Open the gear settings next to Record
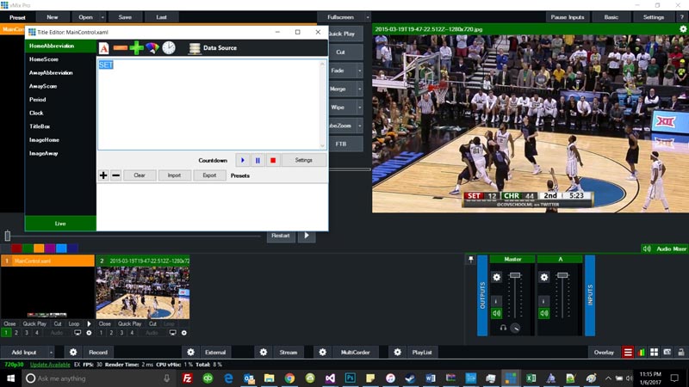This screenshot has height=387, width=689. point(73,352)
